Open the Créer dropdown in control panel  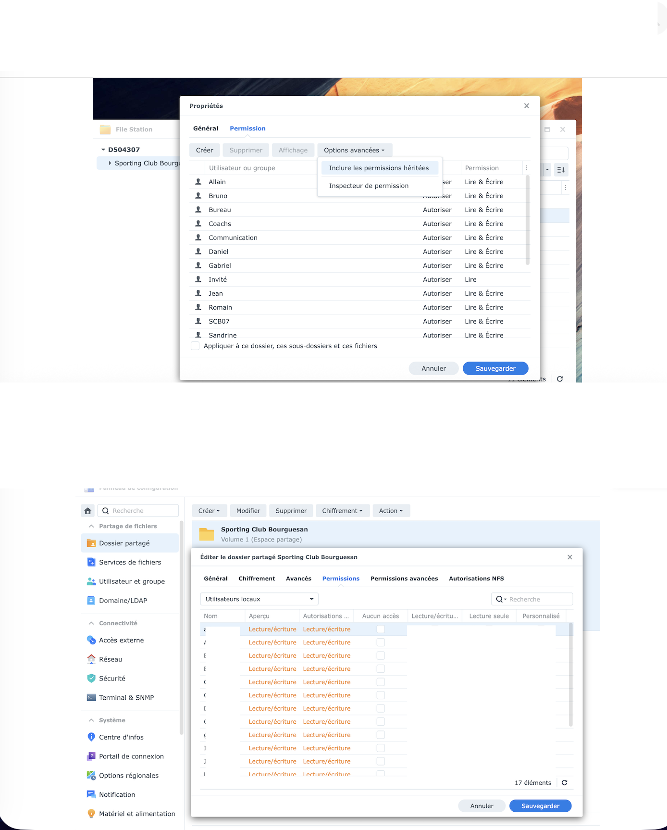[209, 511]
